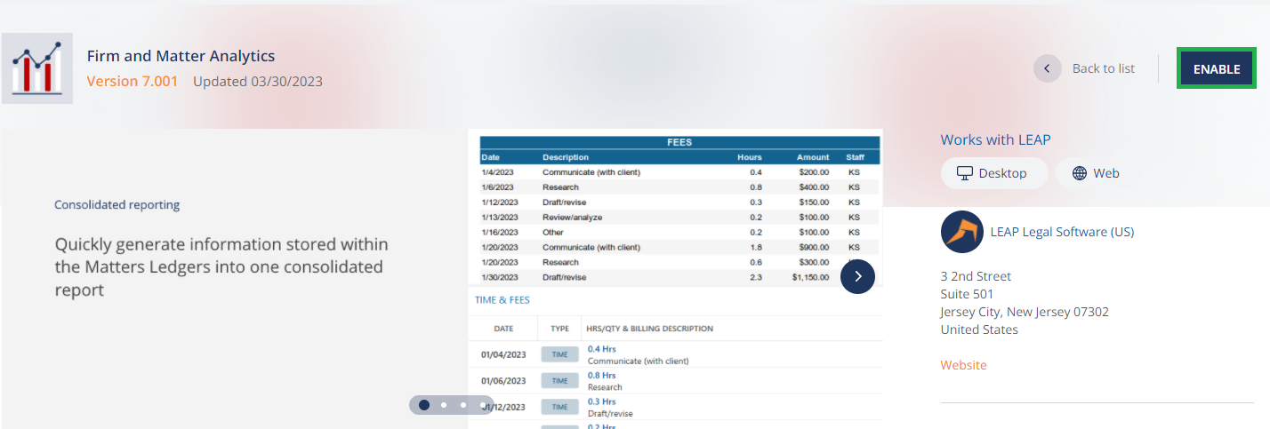Image resolution: width=1270 pixels, height=429 pixels.
Task: Click the back chevron circle icon
Action: (x=1048, y=68)
